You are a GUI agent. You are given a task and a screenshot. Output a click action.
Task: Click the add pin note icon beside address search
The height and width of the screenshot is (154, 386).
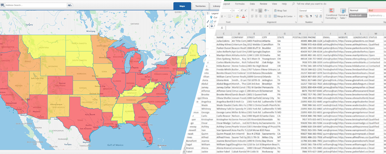coord(2,5)
